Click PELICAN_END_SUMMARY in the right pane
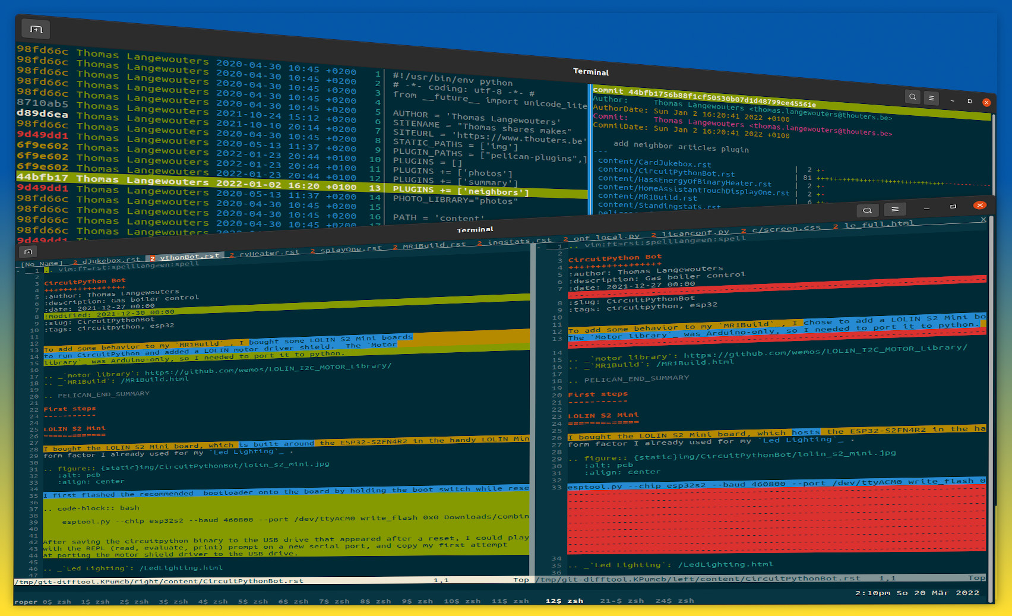1012x616 pixels. 636,378
